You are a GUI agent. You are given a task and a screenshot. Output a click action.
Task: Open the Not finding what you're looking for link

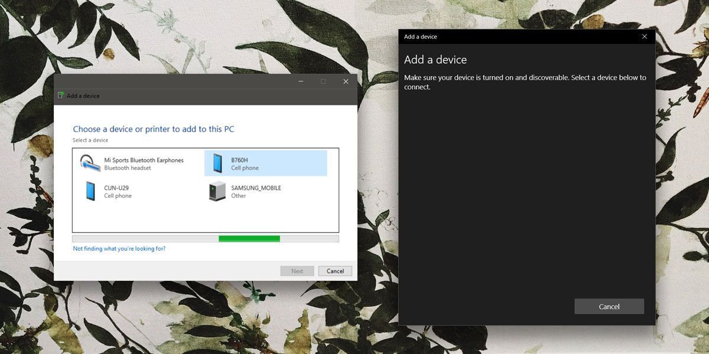click(118, 248)
